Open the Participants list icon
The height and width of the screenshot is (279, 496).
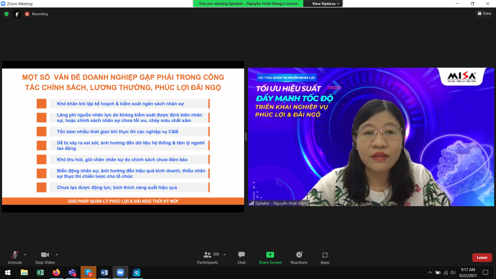coord(207,255)
